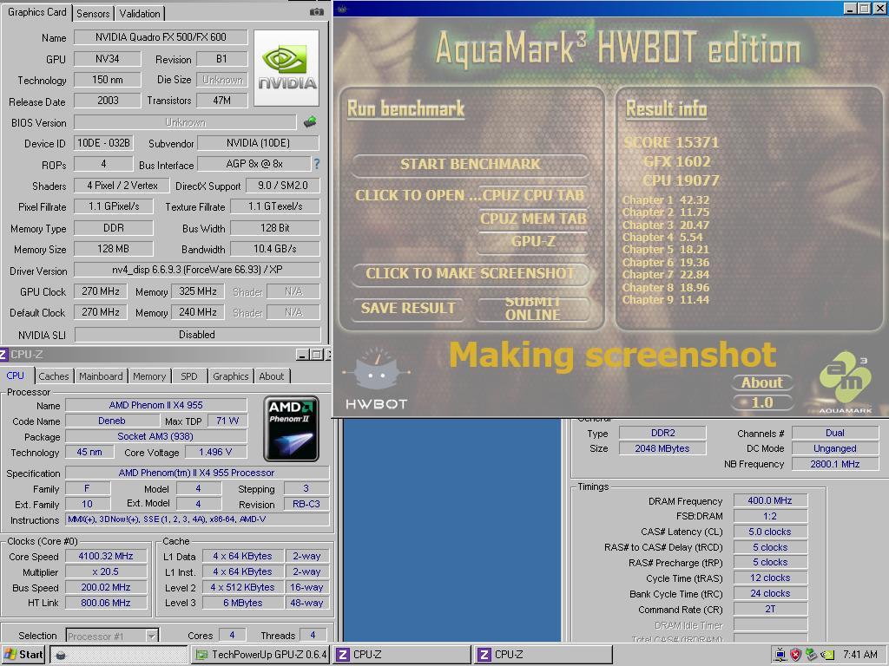Click the Bus Interface question mark icon
The height and width of the screenshot is (666, 889).
point(317,164)
